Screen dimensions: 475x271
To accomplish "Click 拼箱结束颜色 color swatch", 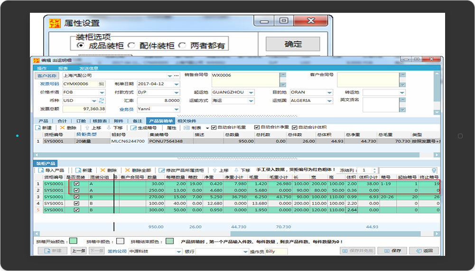I will [x=170, y=241].
